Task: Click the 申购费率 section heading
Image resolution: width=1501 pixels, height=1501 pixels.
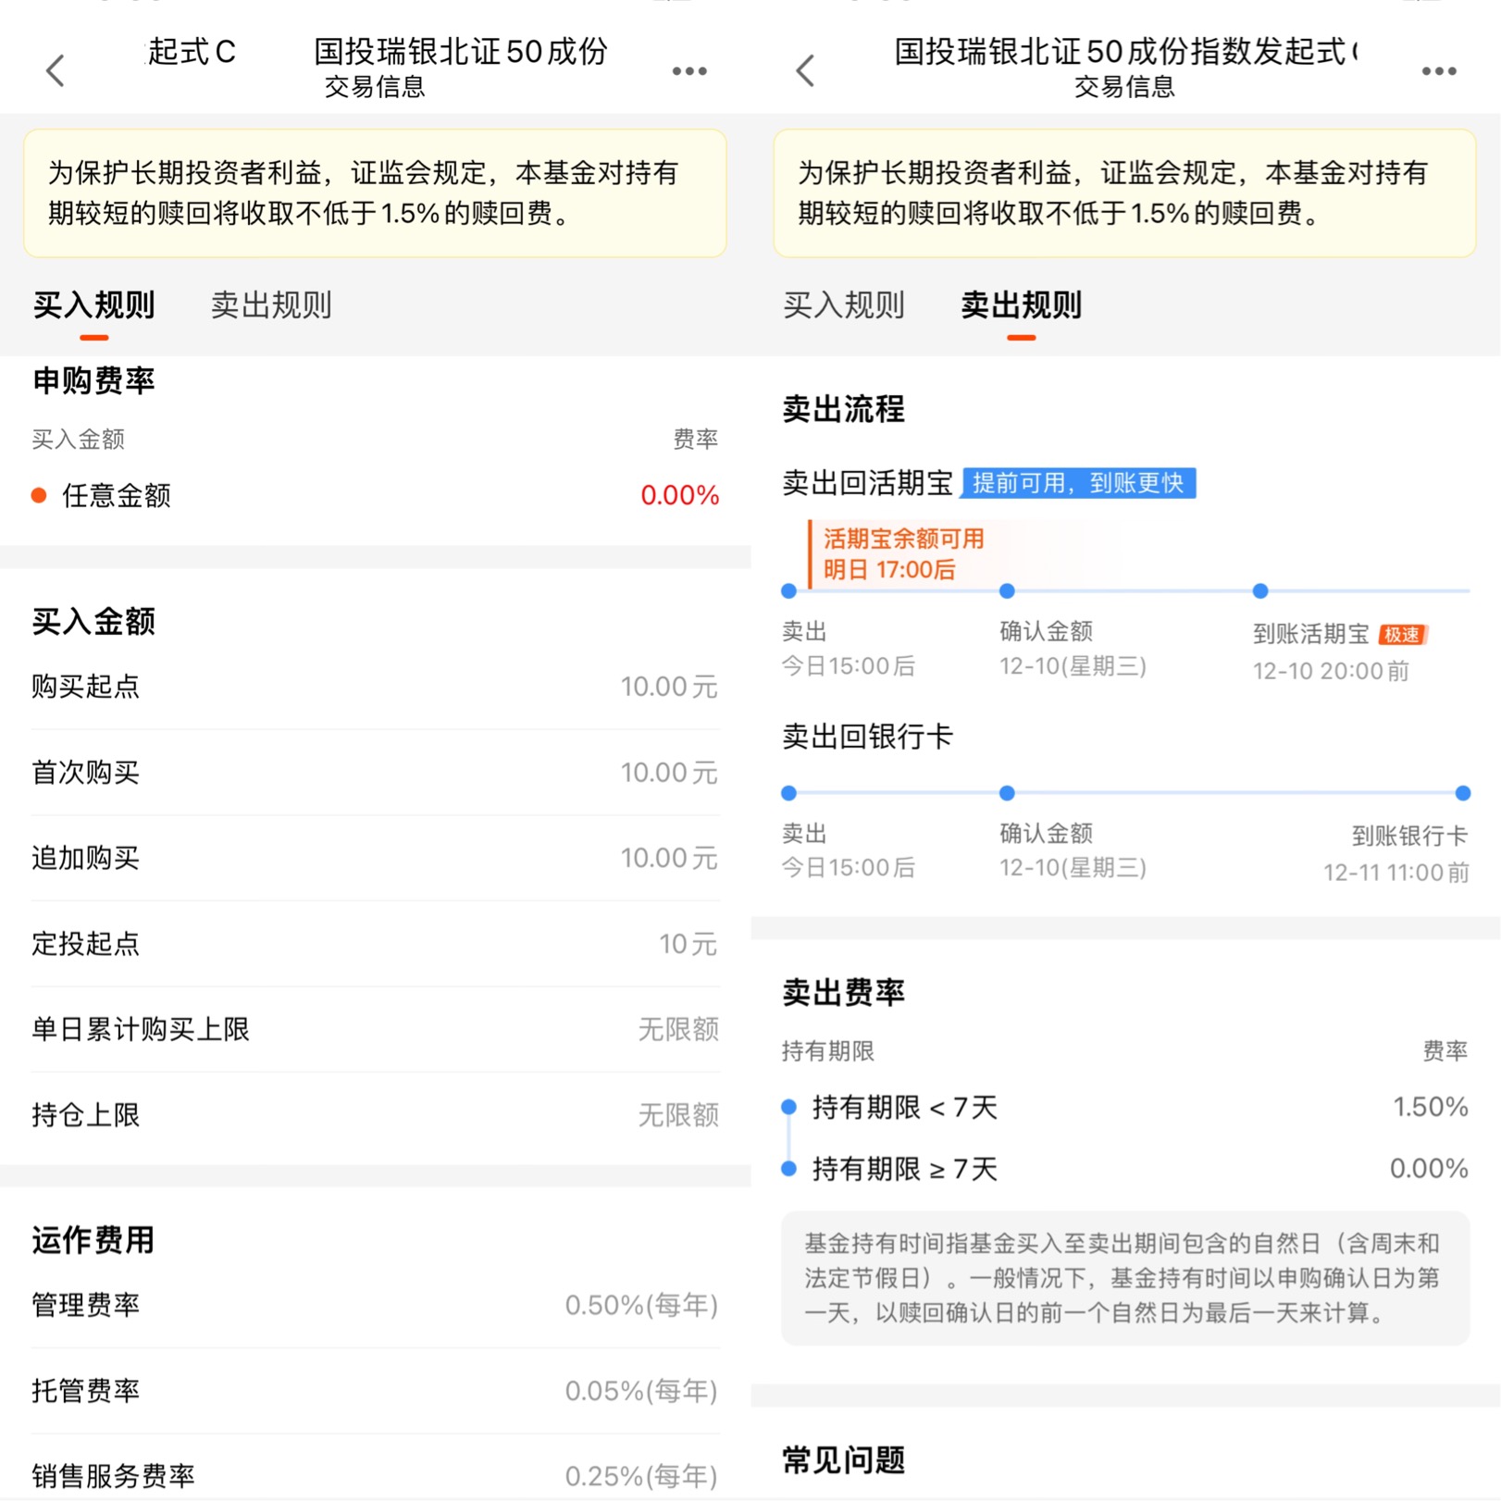Action: point(93,380)
